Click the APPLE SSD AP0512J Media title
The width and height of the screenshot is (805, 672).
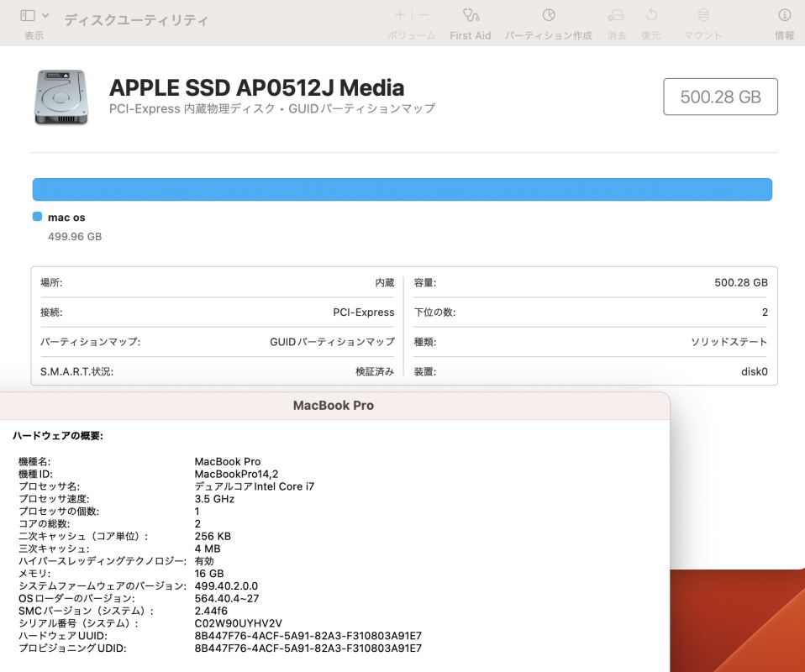pyautogui.click(x=256, y=87)
